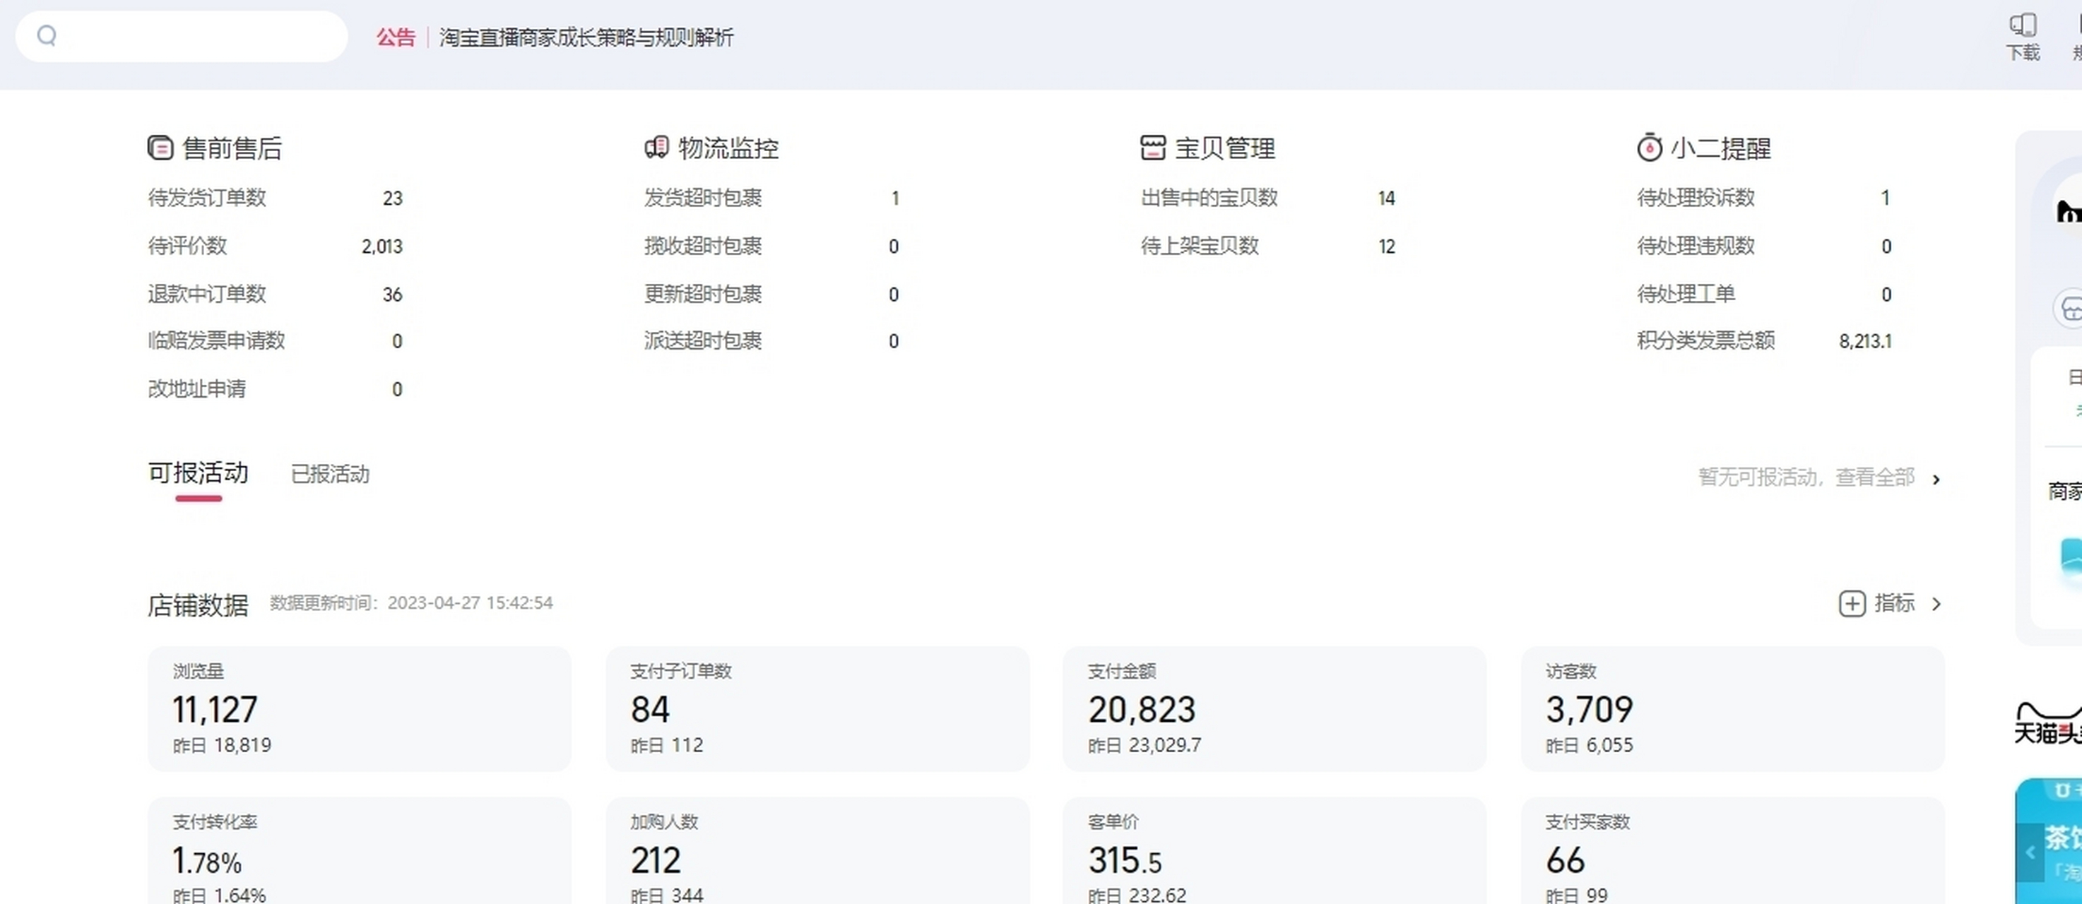Viewport: 2082px width, 904px height.
Task: Open 暂无可报活动，查看全部 link
Action: click(x=1806, y=477)
